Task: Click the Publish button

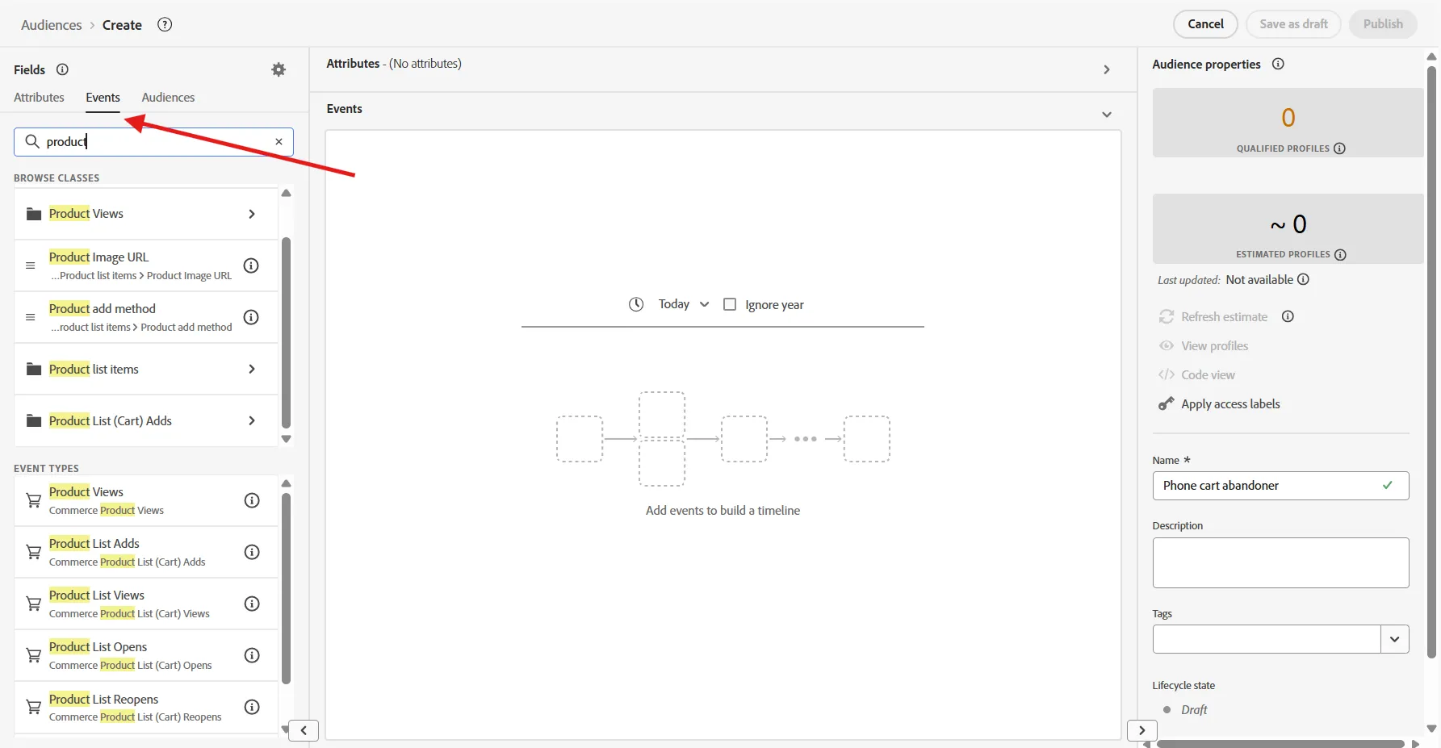Action: [1383, 24]
